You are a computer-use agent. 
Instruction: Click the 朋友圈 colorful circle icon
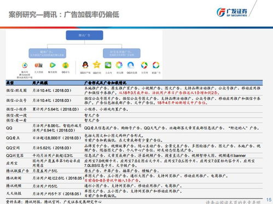[x=119, y=65]
